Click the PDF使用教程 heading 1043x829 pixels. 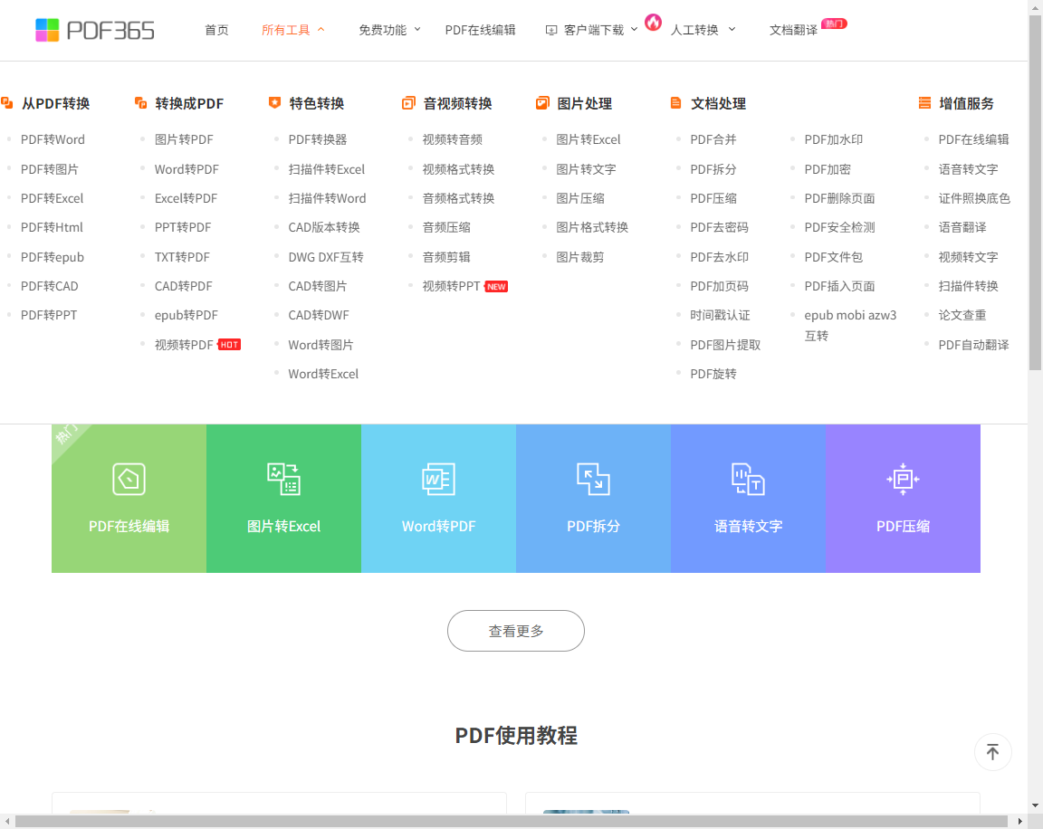516,736
